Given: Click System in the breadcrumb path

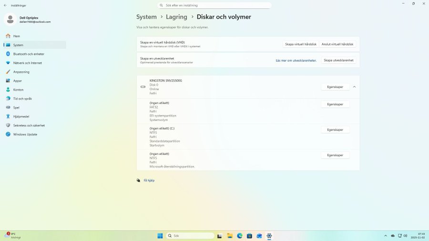Looking at the screenshot, I should point(146,17).
